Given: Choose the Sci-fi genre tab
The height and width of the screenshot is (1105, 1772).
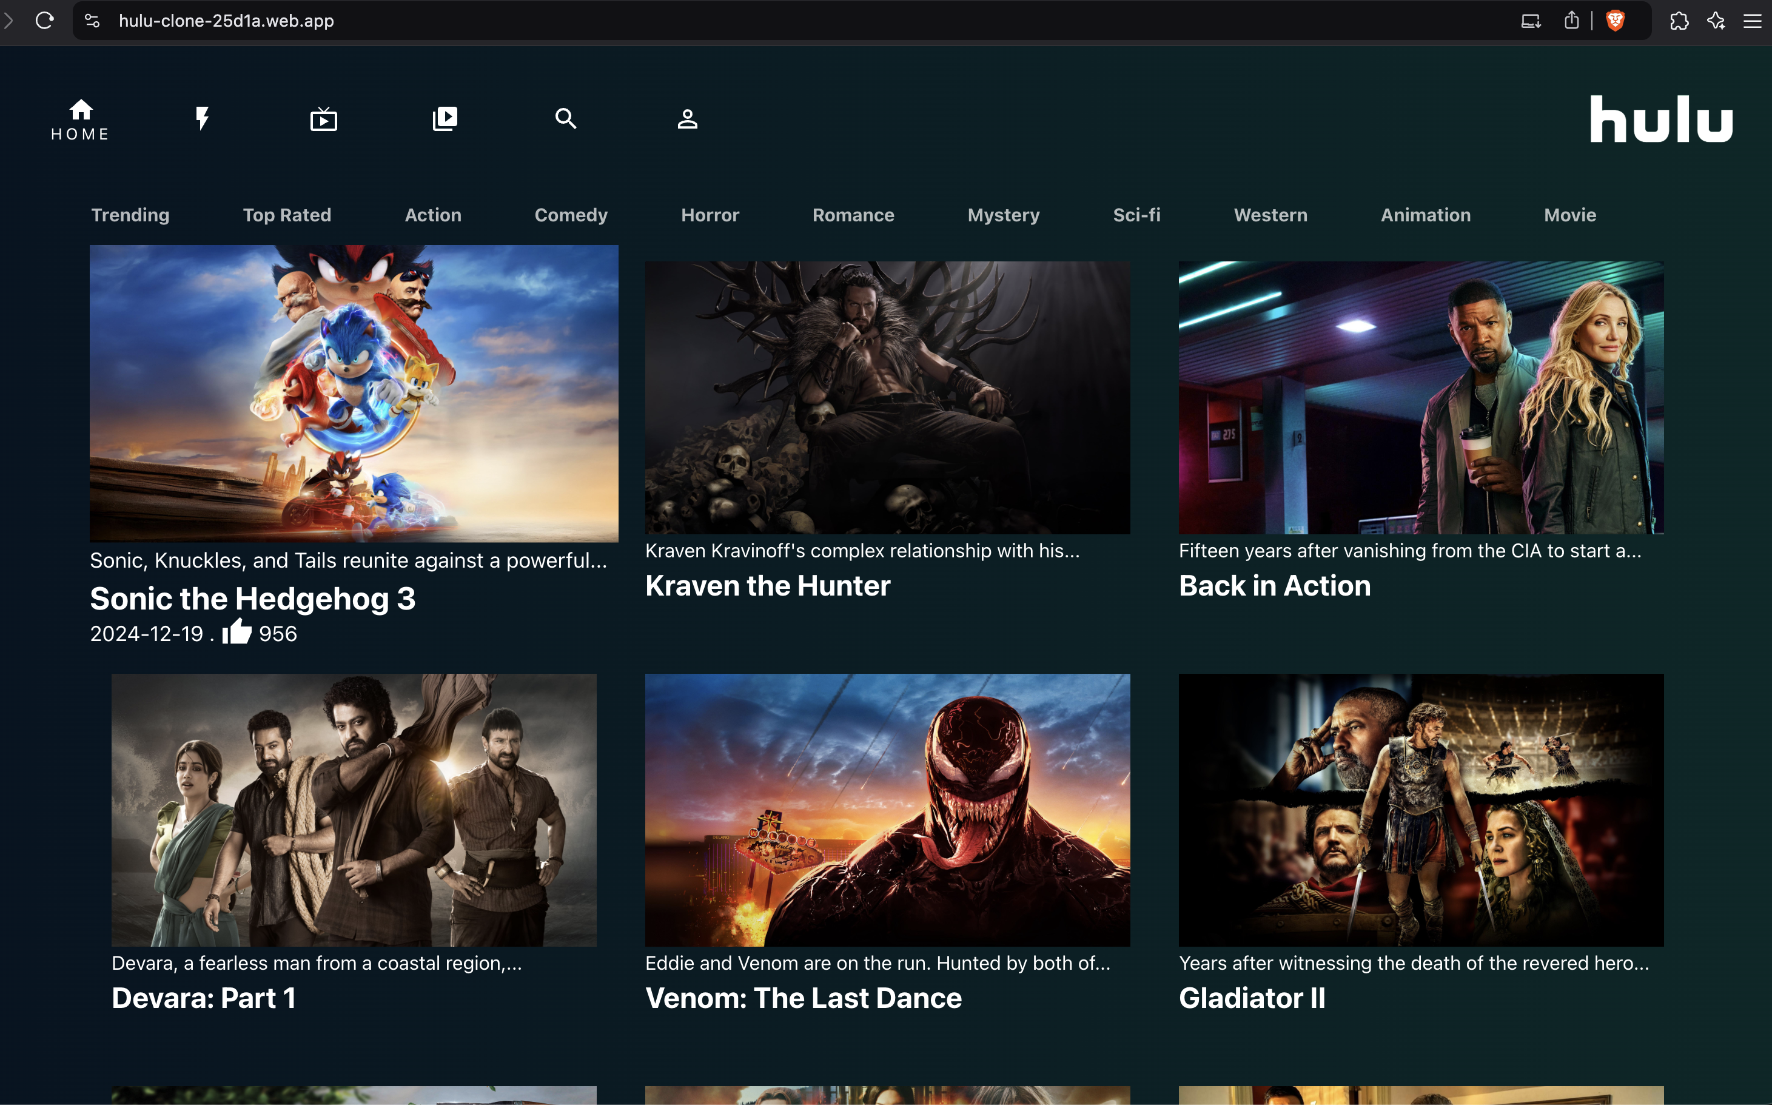Looking at the screenshot, I should pos(1137,215).
